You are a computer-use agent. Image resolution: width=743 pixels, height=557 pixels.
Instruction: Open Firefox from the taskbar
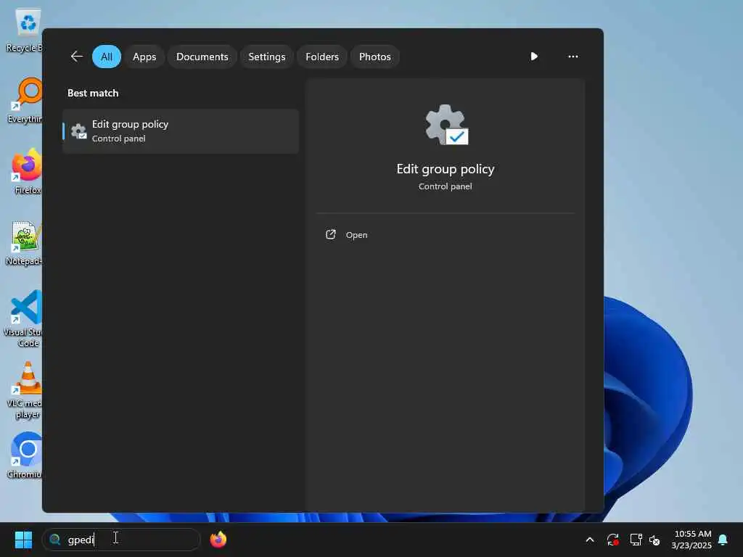tap(218, 540)
